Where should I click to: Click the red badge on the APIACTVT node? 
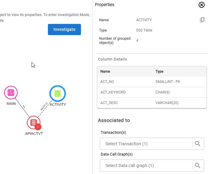pos(38,127)
